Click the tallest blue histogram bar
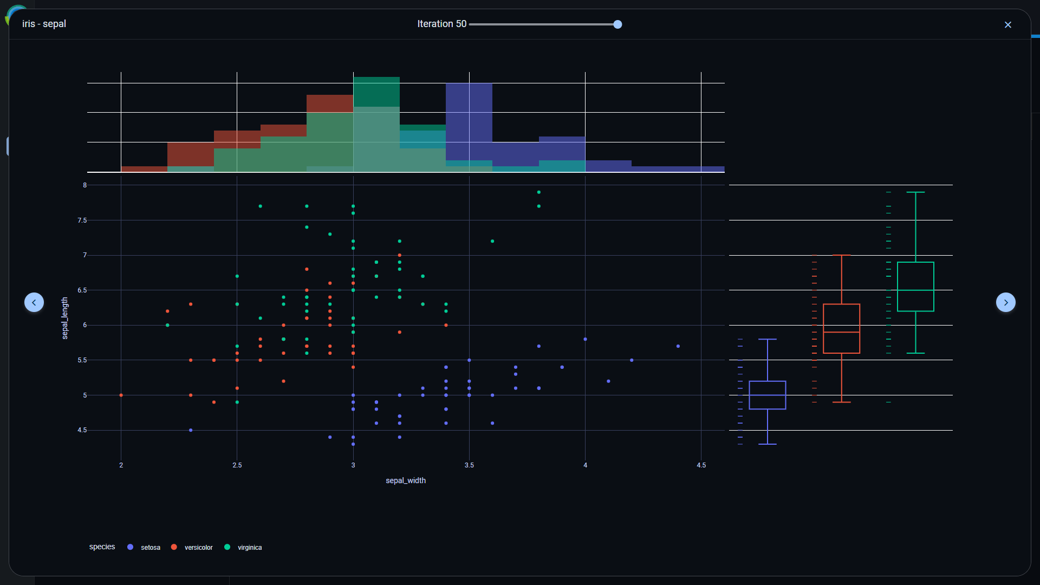Image resolution: width=1040 pixels, height=585 pixels. [x=469, y=125]
